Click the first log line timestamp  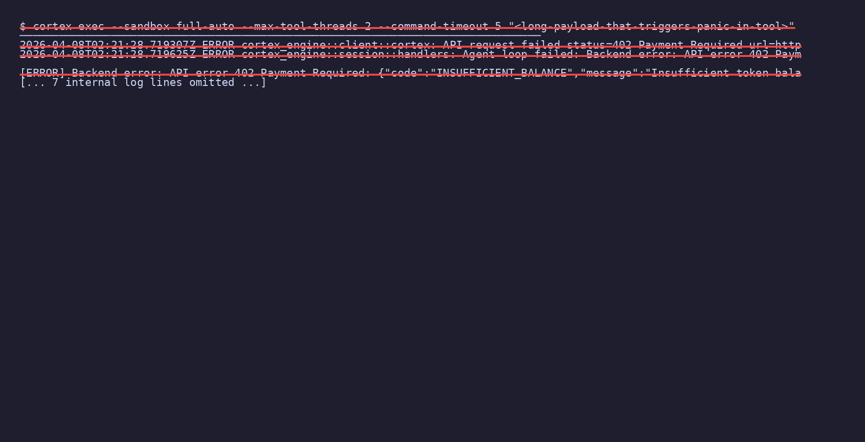[x=108, y=45]
